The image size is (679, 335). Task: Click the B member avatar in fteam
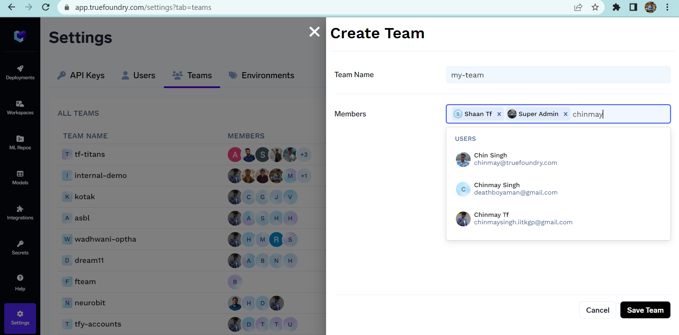235,282
